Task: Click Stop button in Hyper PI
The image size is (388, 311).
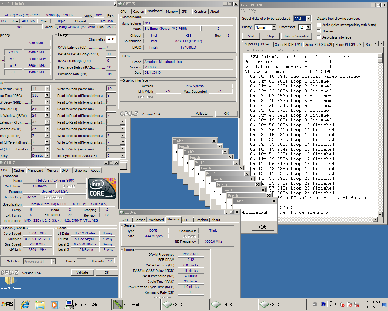Action: (x=270, y=36)
